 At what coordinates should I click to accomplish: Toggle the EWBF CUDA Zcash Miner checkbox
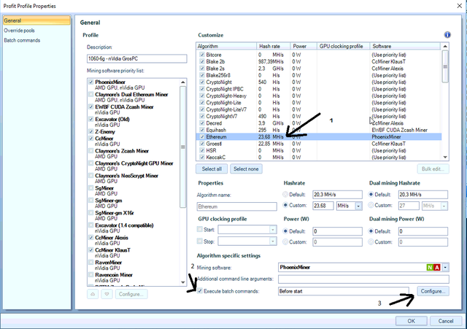click(x=91, y=107)
